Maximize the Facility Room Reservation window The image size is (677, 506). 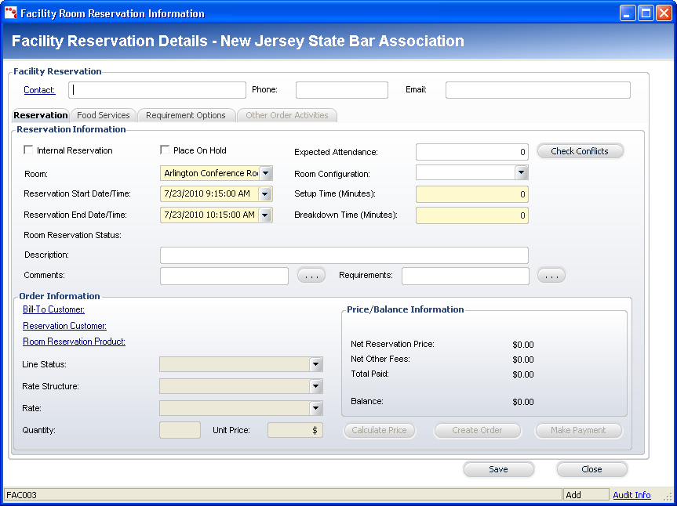[x=646, y=13]
